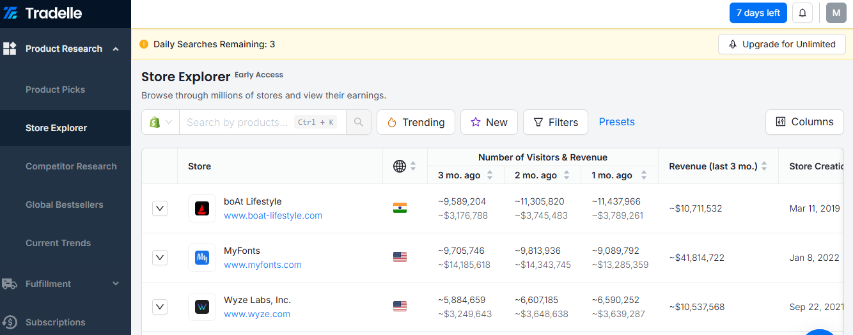The width and height of the screenshot is (853, 335).
Task: Open the user avatar M menu
Action: pos(836,13)
